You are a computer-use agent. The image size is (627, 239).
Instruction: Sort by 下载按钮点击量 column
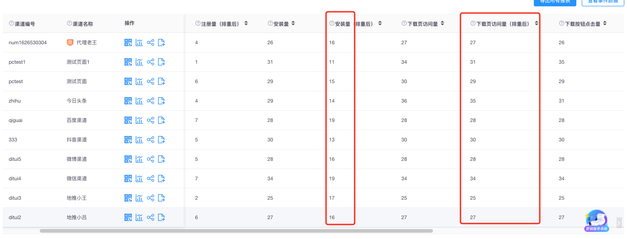[604, 23]
